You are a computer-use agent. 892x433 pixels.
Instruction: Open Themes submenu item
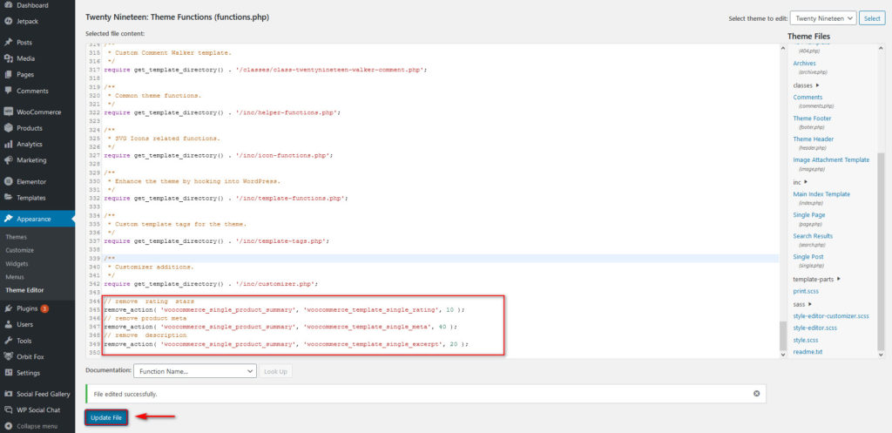(x=16, y=237)
